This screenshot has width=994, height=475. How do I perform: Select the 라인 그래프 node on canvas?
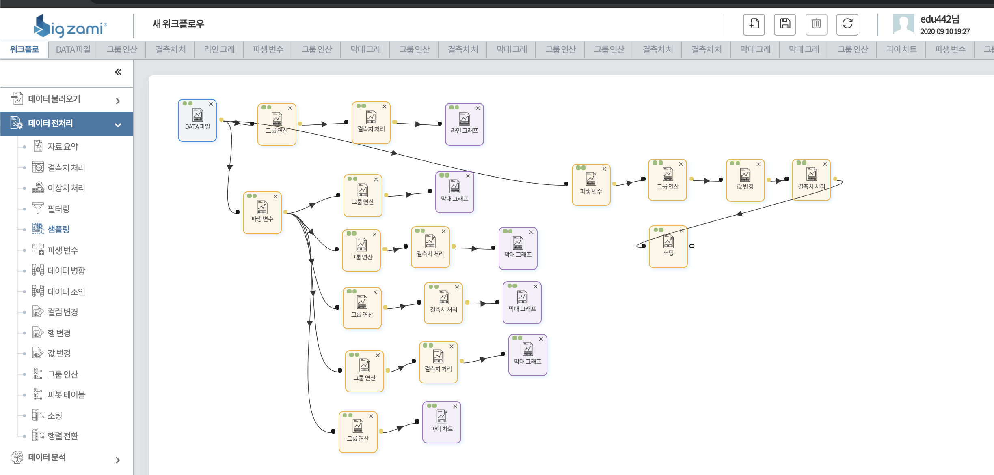click(x=464, y=125)
